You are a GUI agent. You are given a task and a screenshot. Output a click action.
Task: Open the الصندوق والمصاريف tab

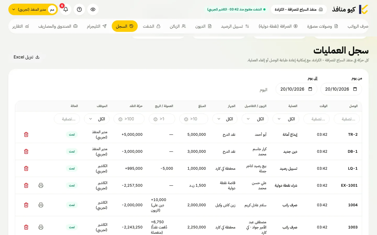click(x=58, y=26)
